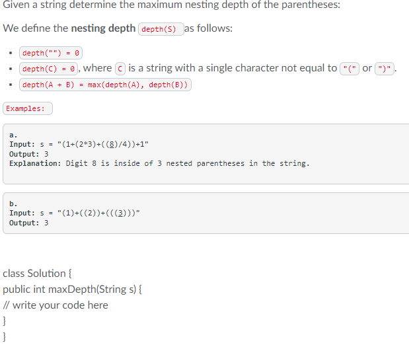Click the depth(S) code label
Image resolution: width=409 pixels, height=345 pixels.
click(161, 29)
